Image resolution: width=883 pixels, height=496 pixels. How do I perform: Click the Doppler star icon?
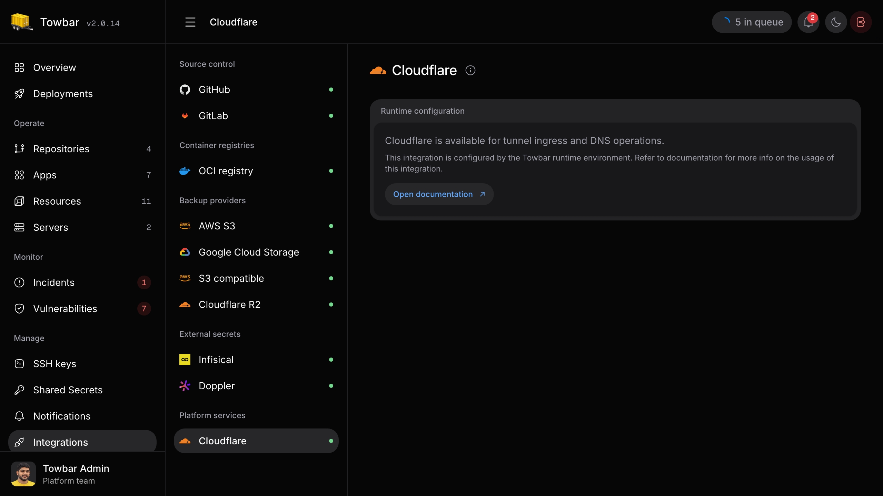pos(185,386)
